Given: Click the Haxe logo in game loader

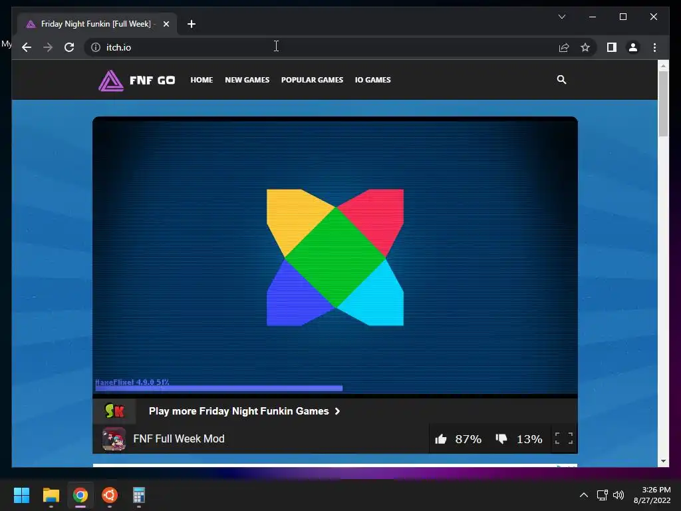Looking at the screenshot, I should coord(335,257).
